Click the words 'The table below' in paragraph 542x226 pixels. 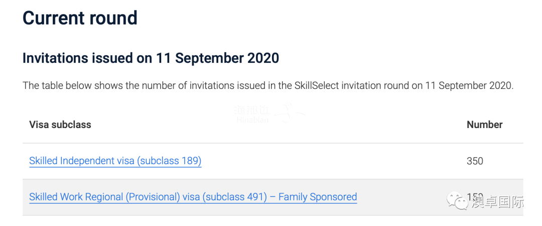[x=51, y=85]
